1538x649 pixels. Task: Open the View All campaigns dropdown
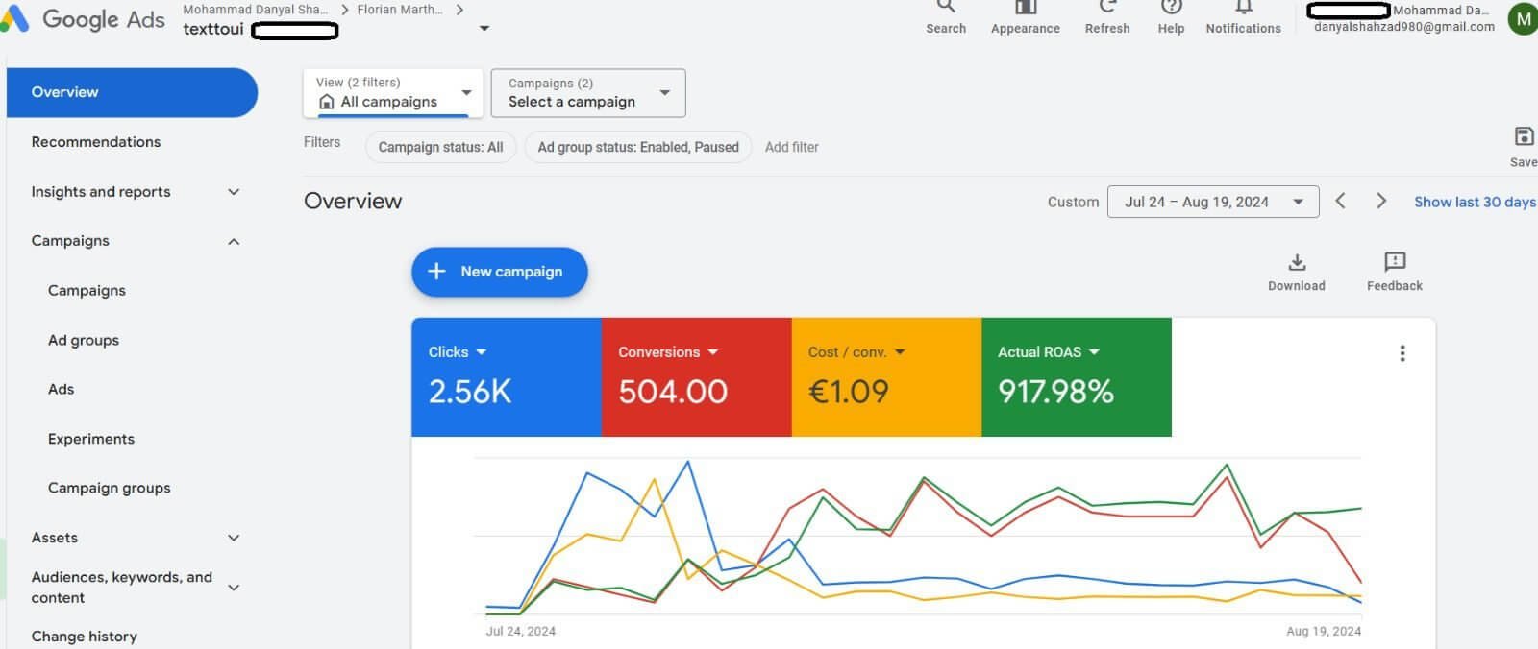393,93
